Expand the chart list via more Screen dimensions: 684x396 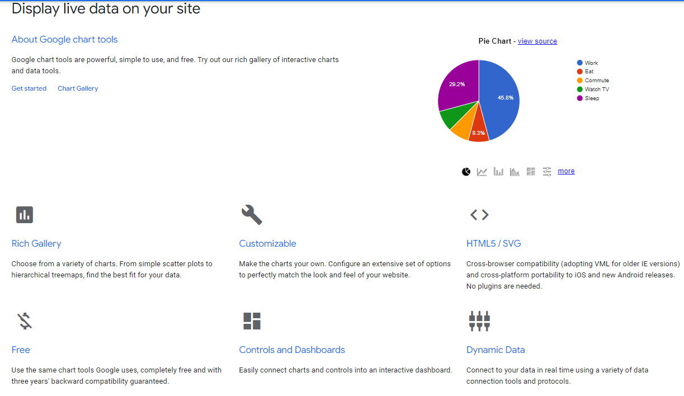coord(566,171)
